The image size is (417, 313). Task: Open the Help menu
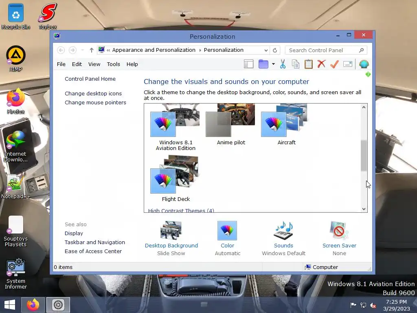point(132,64)
